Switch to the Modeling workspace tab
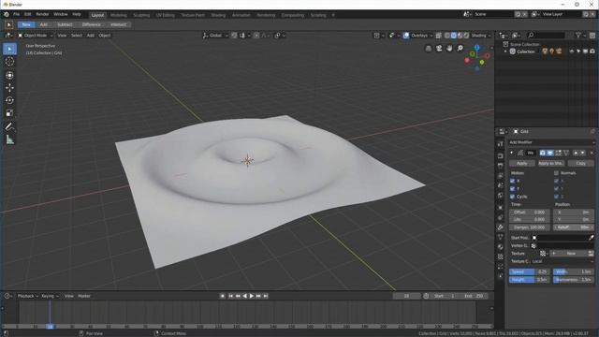The image size is (599, 337). click(119, 15)
